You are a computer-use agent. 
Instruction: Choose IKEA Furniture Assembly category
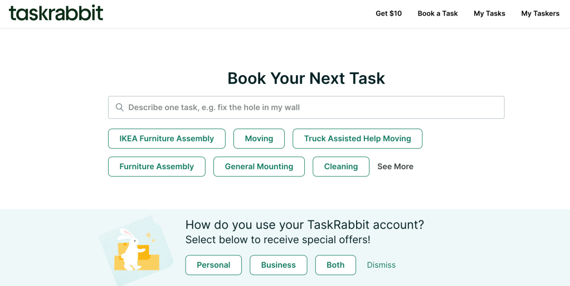pos(167,139)
